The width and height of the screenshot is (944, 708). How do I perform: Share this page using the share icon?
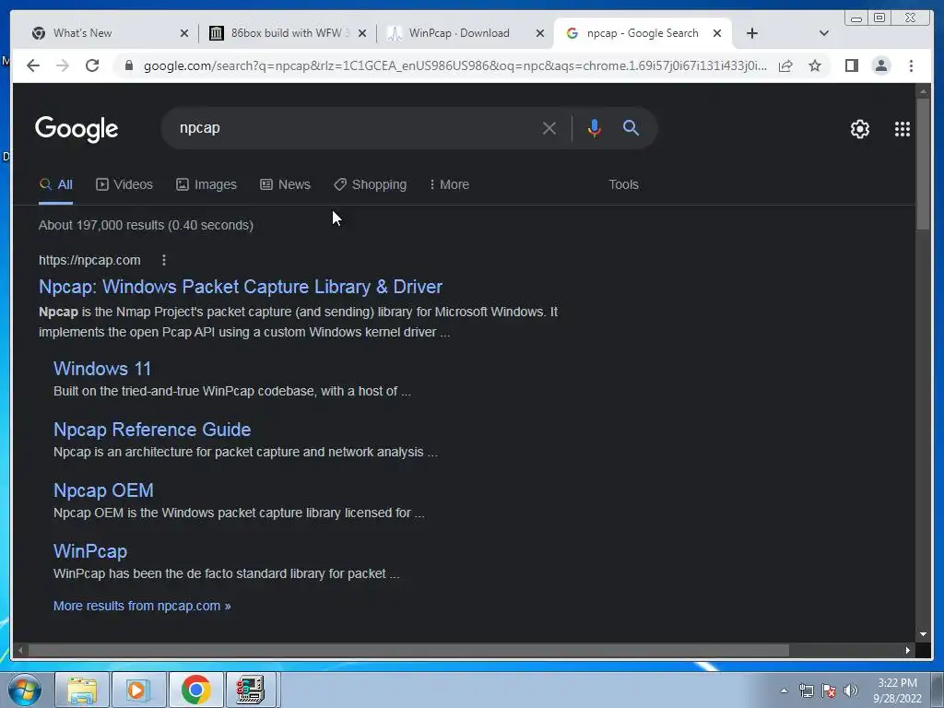[x=785, y=65]
